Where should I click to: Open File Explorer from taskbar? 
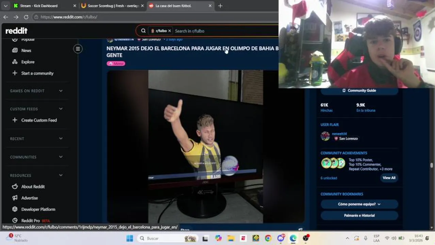(231, 238)
